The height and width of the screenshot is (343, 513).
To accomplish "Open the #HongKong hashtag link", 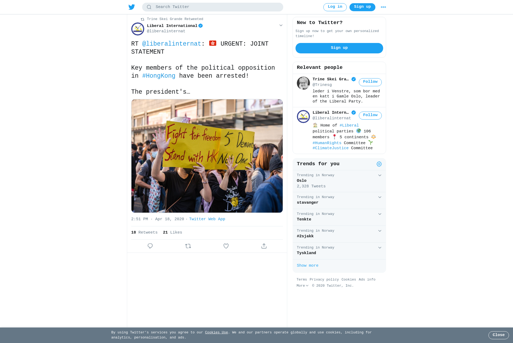I will pos(159,76).
